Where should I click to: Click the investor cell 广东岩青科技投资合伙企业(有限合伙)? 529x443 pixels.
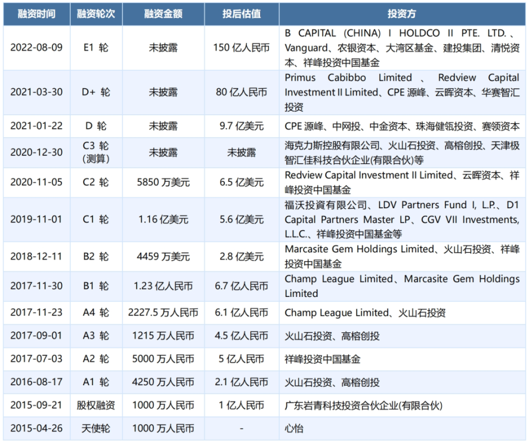coord(402,405)
